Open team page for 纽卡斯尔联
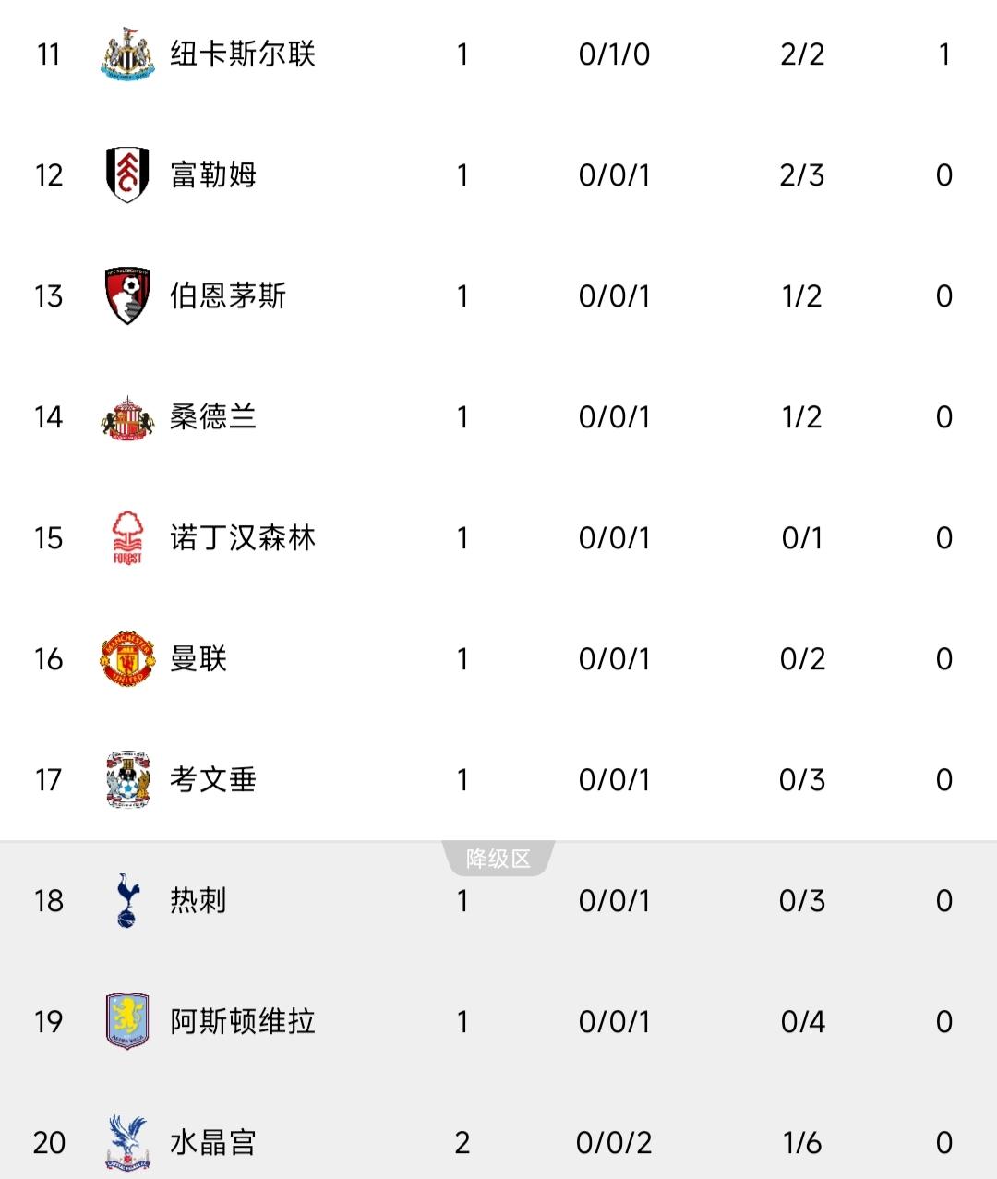Screen dimensions: 997x1179 [243, 54]
